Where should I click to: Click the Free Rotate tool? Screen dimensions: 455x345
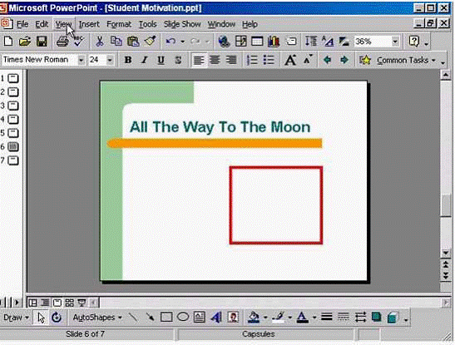click(x=57, y=318)
